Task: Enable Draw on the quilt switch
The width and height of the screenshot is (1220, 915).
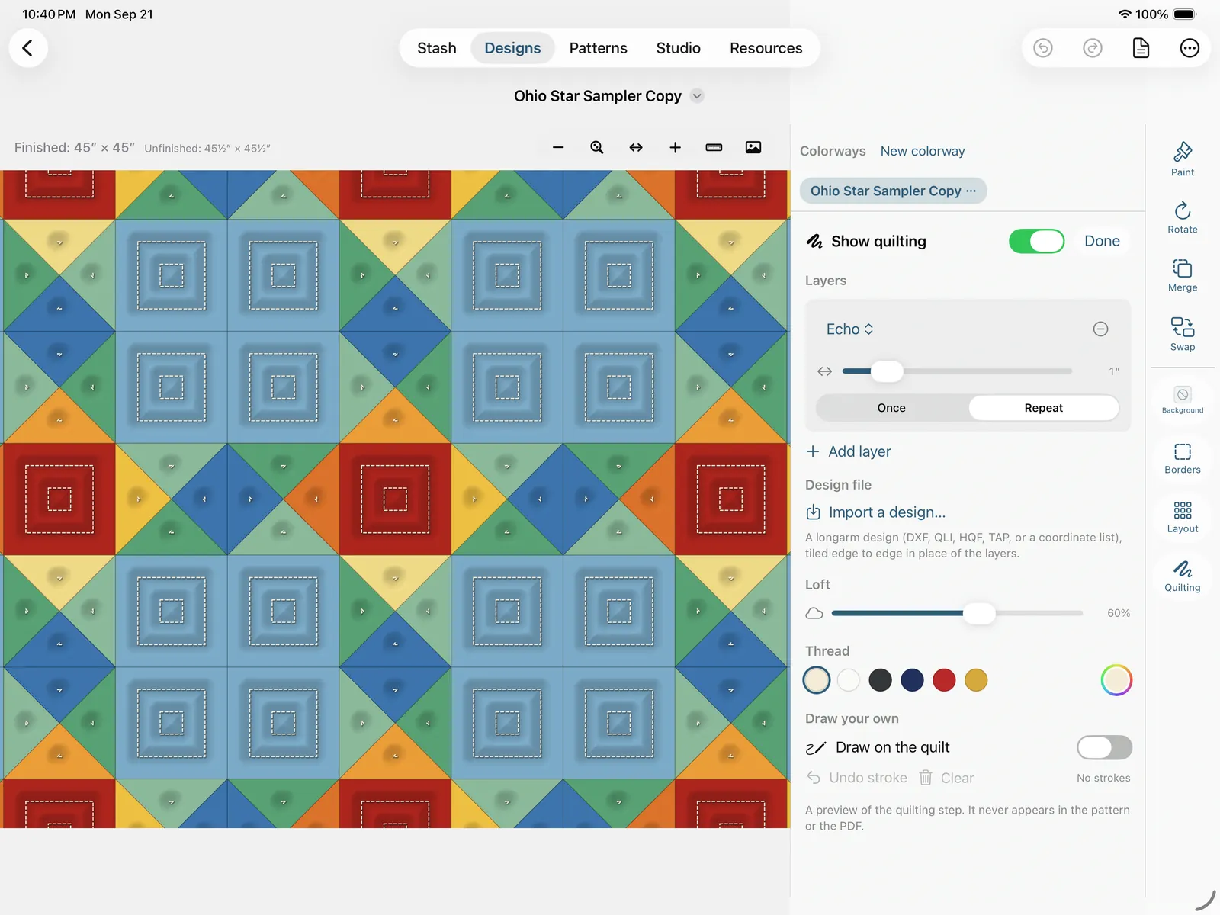Action: point(1104,747)
